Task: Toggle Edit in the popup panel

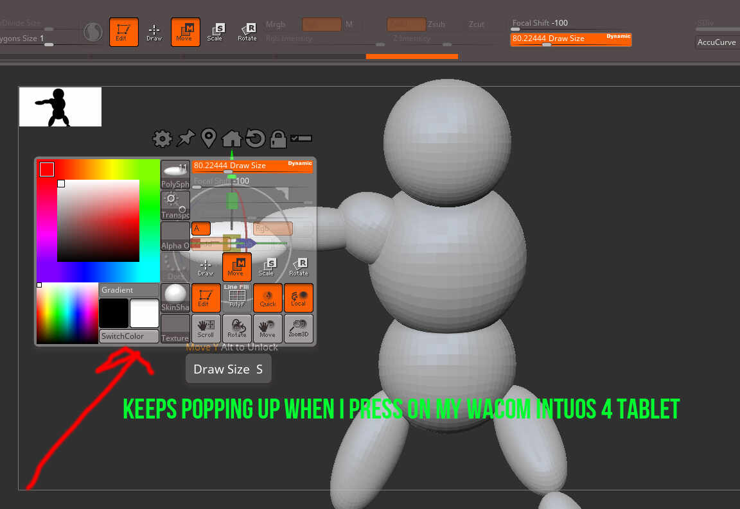Action: [206, 298]
